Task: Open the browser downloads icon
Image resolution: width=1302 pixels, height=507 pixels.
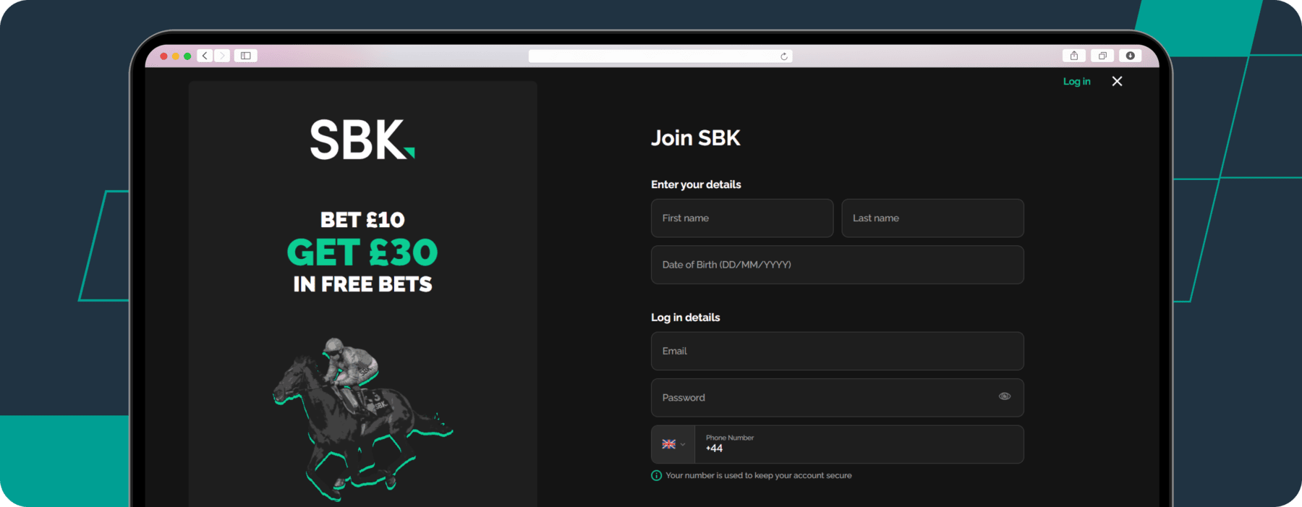Action: pyautogui.click(x=1130, y=56)
